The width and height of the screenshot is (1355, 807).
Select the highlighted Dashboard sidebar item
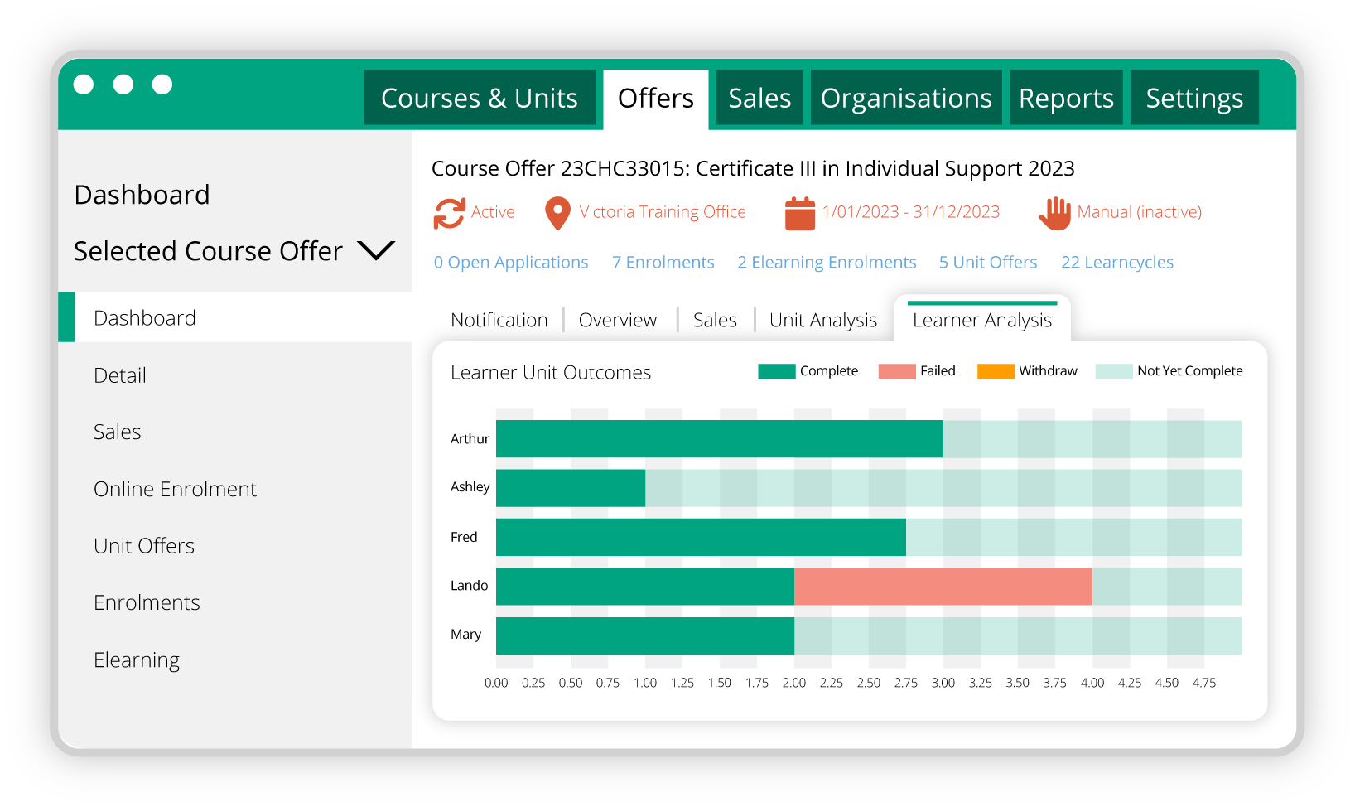[235, 317]
